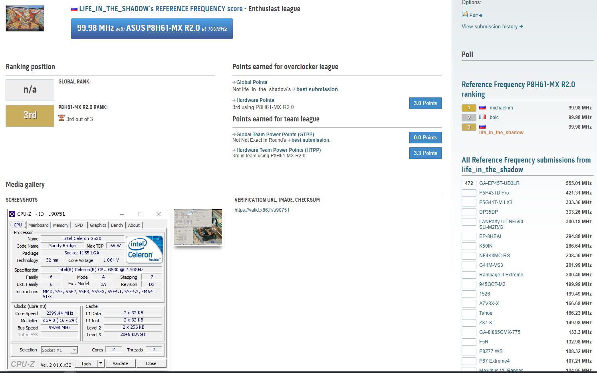The image size is (597, 373).
Task: Open the P5G41T-M LX3 submission
Action: pos(496,202)
